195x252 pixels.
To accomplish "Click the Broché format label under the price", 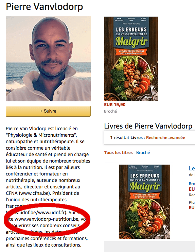I will pos(110,111).
